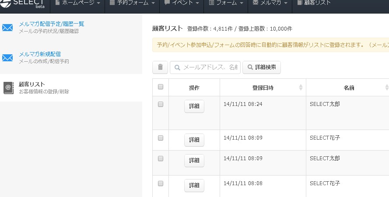Click the yellow auto-registration notice banner
Screen dimensions: 389x197
click(x=271, y=45)
